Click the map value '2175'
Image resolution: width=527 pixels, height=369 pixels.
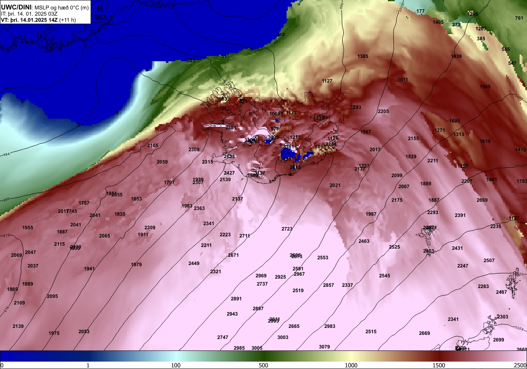click(x=397, y=200)
